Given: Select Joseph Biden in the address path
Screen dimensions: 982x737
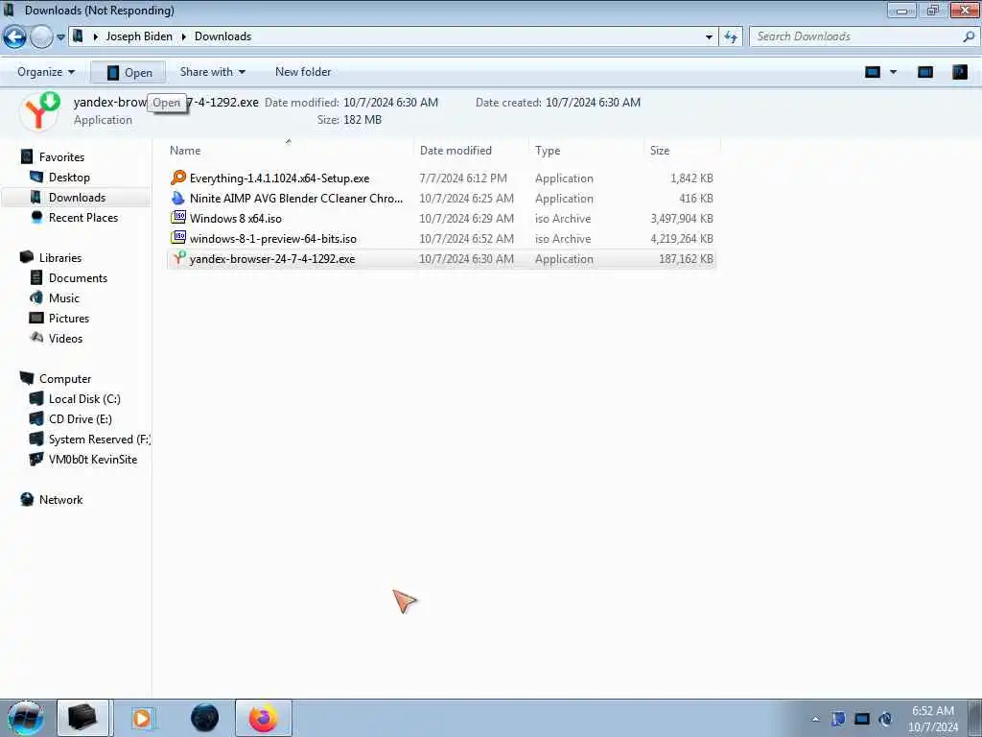Looking at the screenshot, I should pyautogui.click(x=139, y=36).
